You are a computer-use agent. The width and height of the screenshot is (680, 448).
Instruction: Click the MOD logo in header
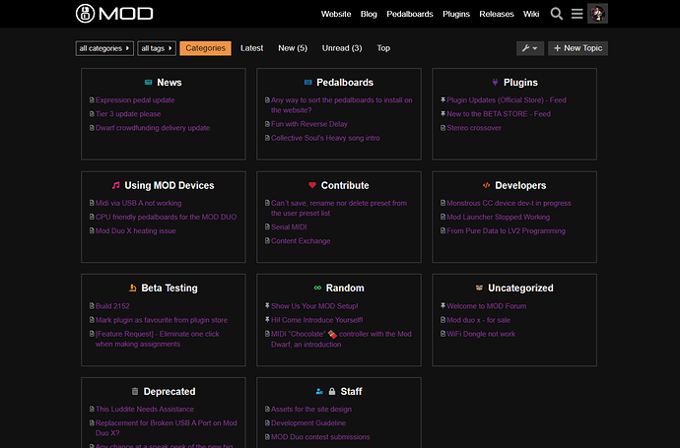click(114, 14)
